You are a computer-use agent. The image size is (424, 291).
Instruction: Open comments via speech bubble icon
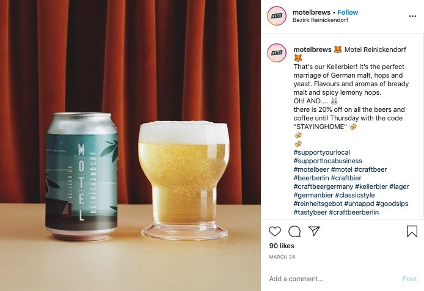coord(294,232)
